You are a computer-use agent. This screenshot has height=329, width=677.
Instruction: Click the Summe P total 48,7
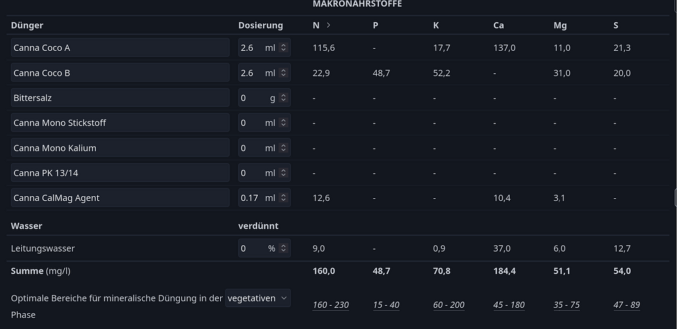381,271
